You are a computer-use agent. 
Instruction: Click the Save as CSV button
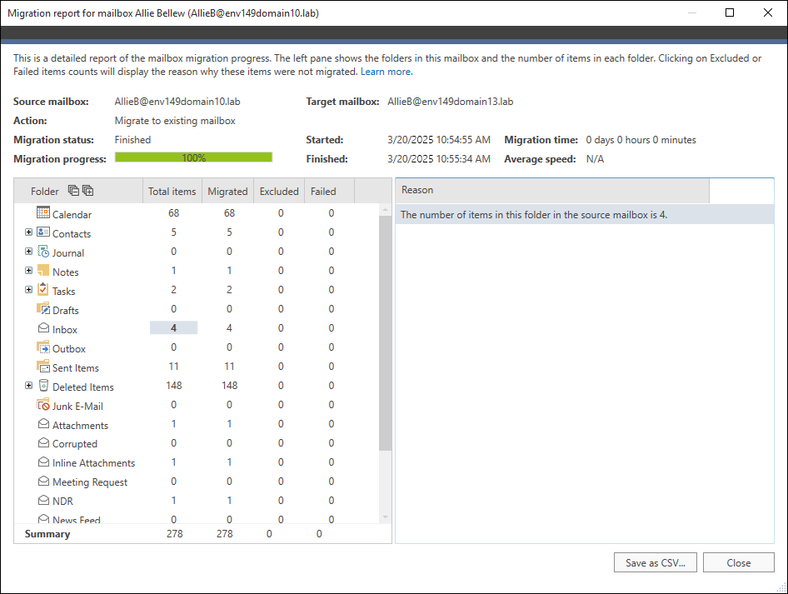click(x=655, y=563)
